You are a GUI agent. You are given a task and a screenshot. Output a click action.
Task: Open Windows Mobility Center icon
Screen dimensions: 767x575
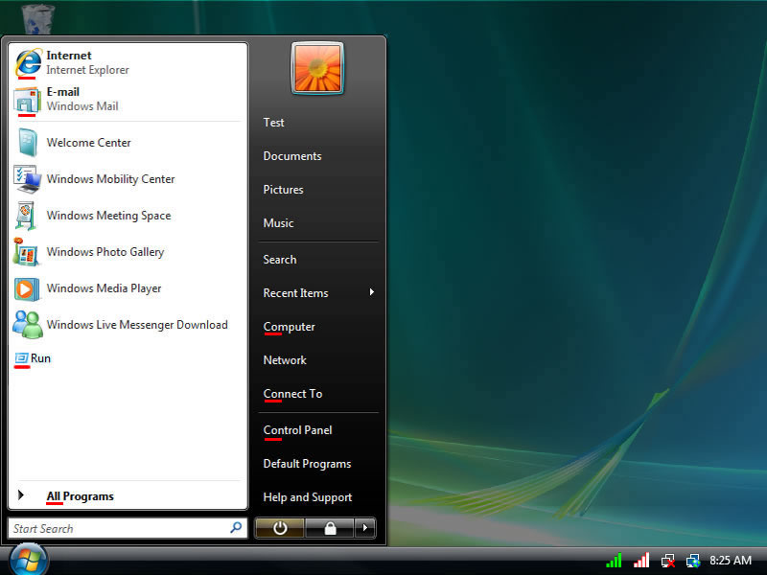[x=28, y=179]
